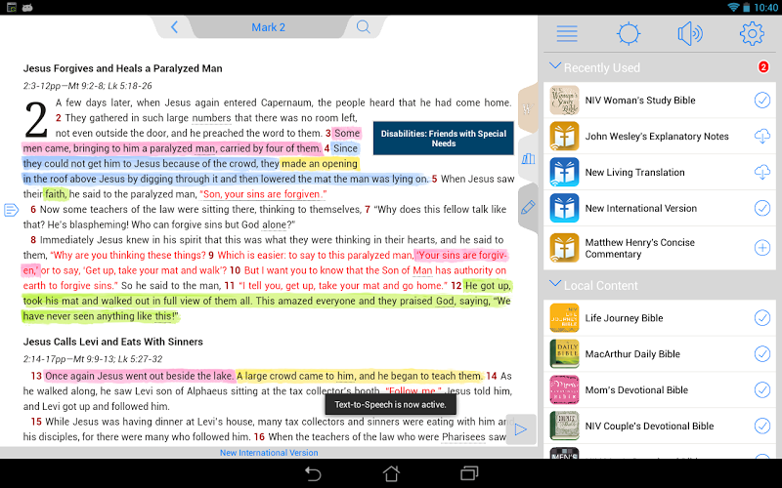Toggle checkmark for Life Journey Bible
Screen dimensions: 782x488
762,318
